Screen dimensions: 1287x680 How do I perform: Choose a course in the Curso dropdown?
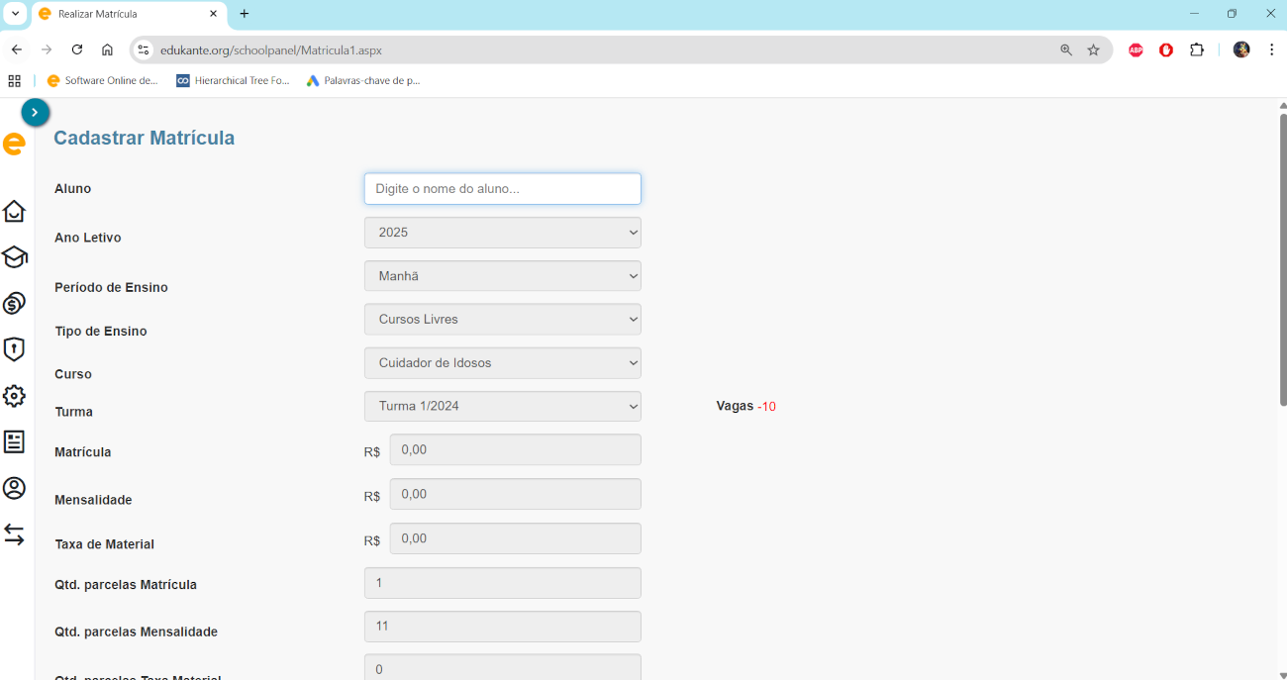502,363
